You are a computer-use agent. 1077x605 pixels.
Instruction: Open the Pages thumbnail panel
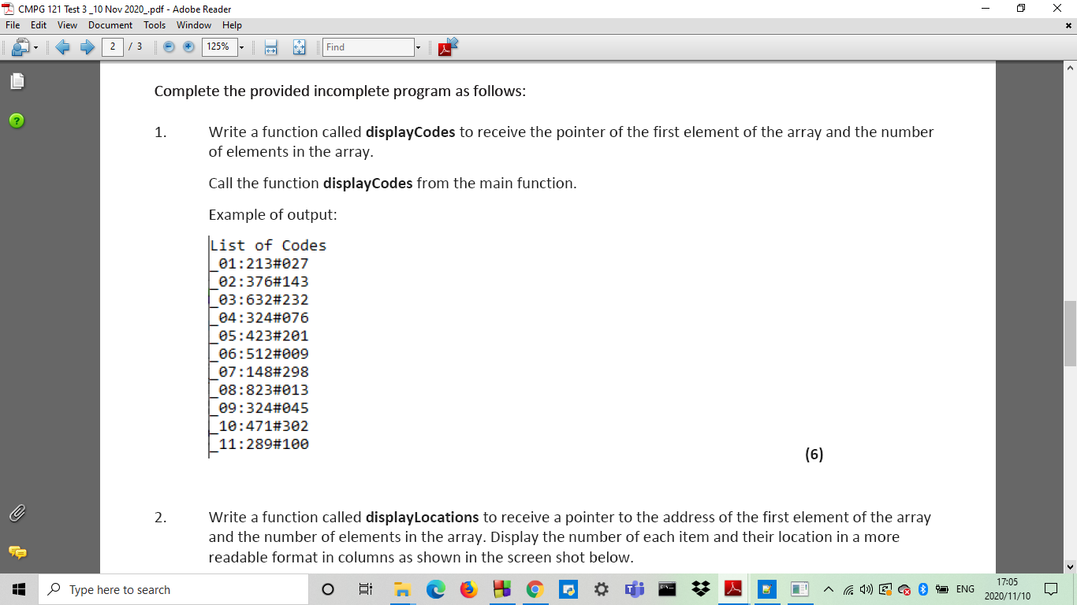pyautogui.click(x=16, y=80)
